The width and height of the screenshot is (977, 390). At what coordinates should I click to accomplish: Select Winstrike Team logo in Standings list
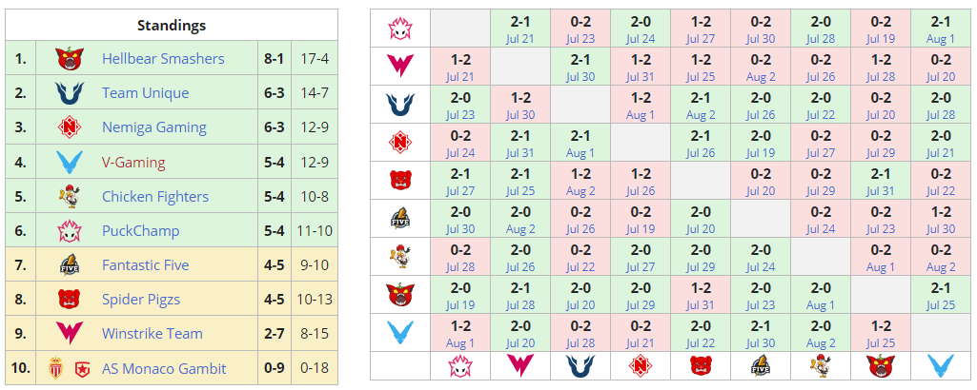pyautogui.click(x=67, y=334)
